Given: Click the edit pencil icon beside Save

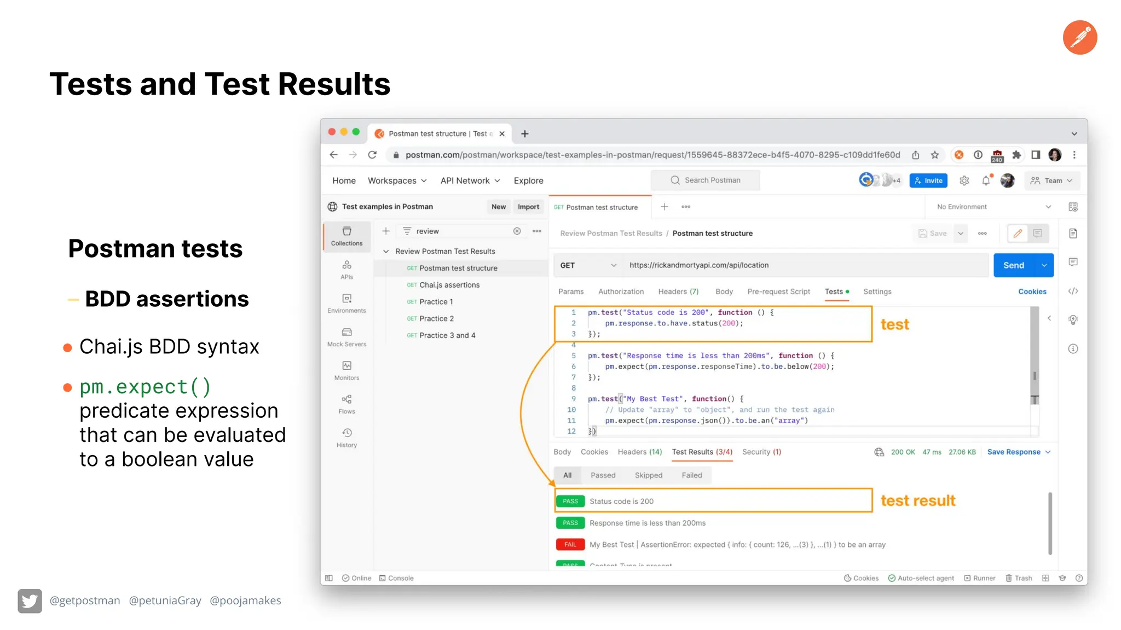Looking at the screenshot, I should coord(1018,234).
